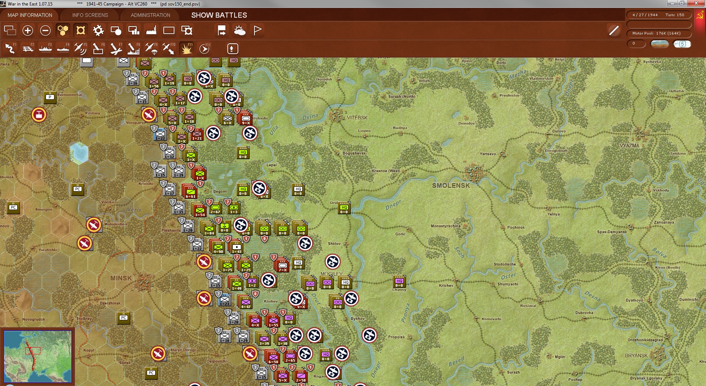Screen dimensions: 706x386
Task: Click the clear ground conditions indicator
Action: pos(660,44)
